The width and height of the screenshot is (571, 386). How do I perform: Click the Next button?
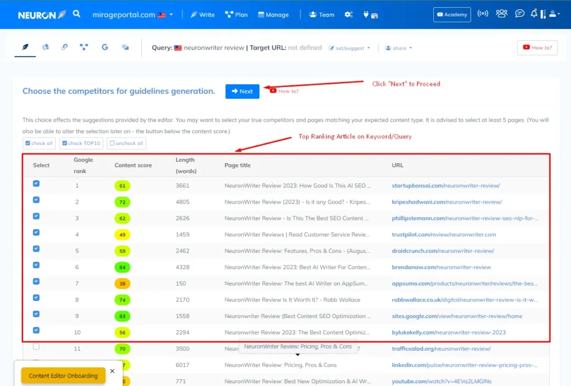coord(242,91)
